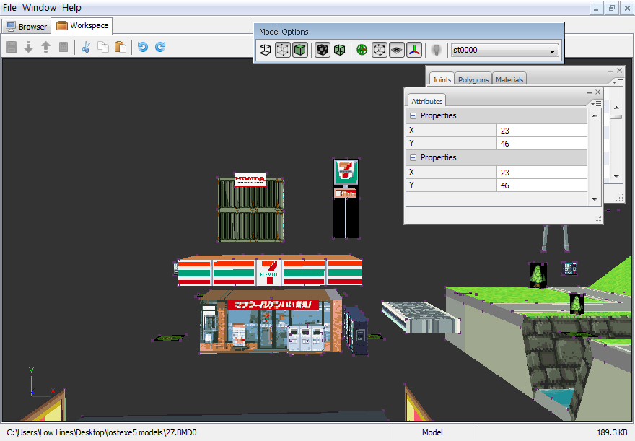Toggle solid green cube shading
The height and width of the screenshot is (441, 635).
point(300,51)
